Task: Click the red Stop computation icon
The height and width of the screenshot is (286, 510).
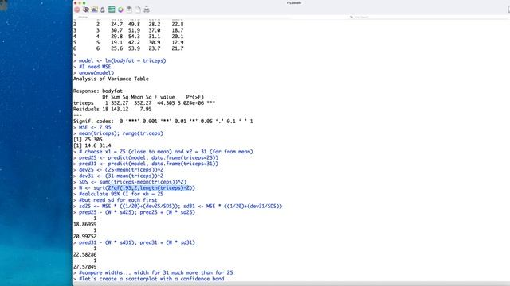Action: click(x=77, y=10)
